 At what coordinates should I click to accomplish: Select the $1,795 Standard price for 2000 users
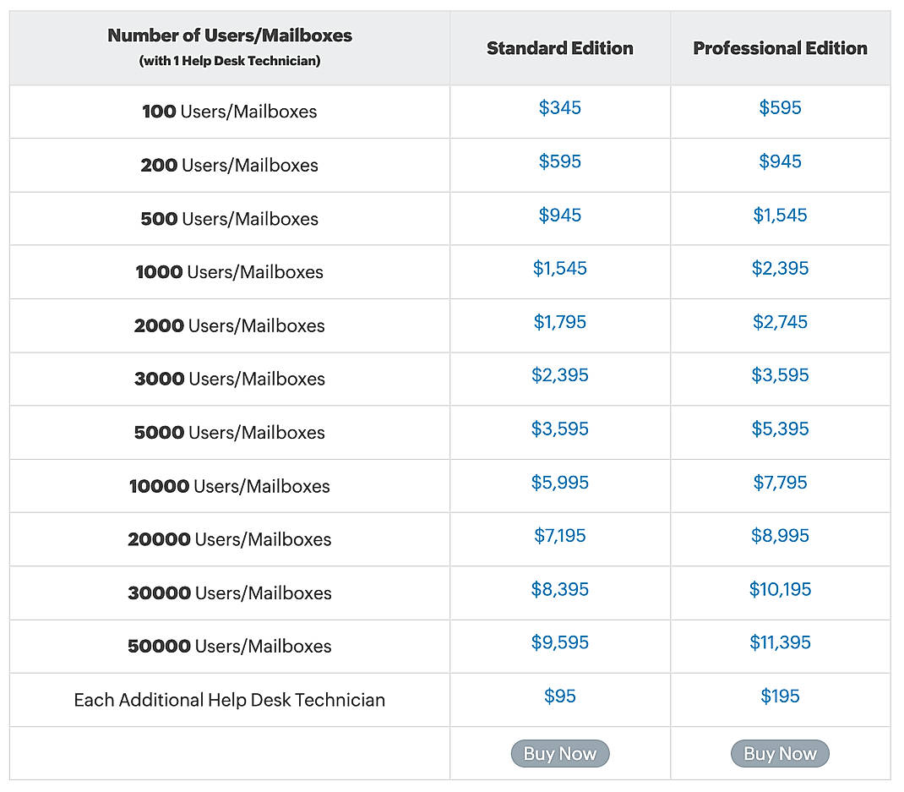click(x=560, y=321)
